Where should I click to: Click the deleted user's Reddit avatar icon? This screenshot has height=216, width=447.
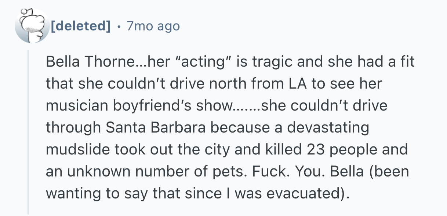pyautogui.click(x=32, y=26)
